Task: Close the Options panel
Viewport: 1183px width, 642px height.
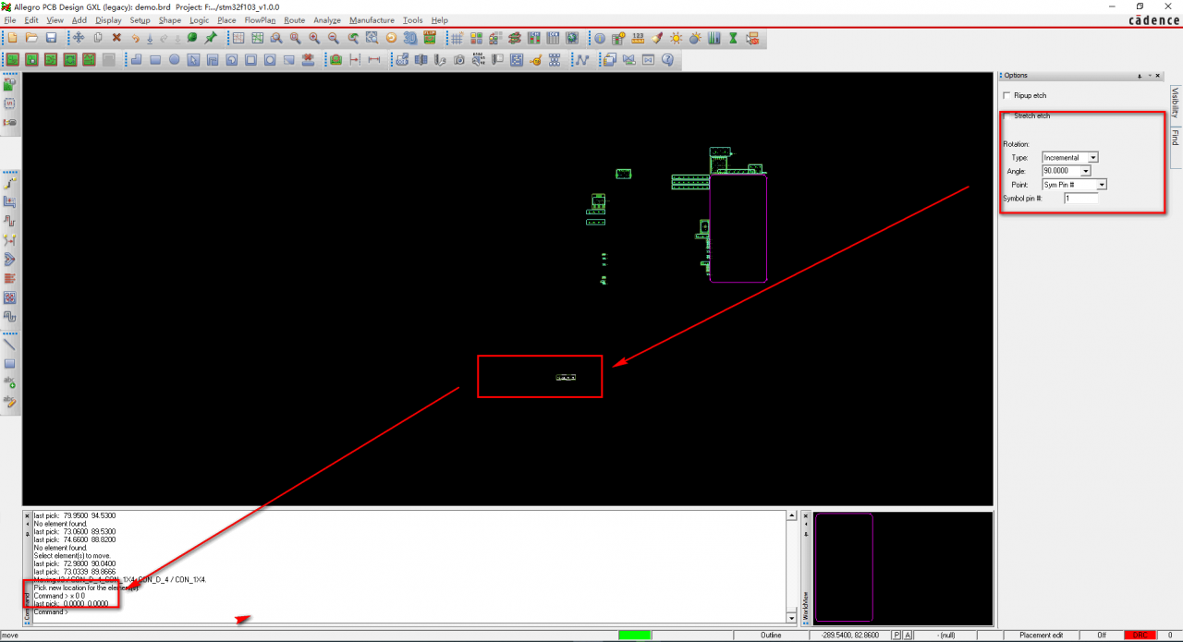Action: point(1158,76)
